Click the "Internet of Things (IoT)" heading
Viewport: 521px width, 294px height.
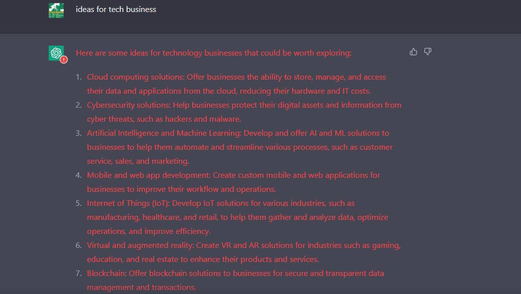128,203
